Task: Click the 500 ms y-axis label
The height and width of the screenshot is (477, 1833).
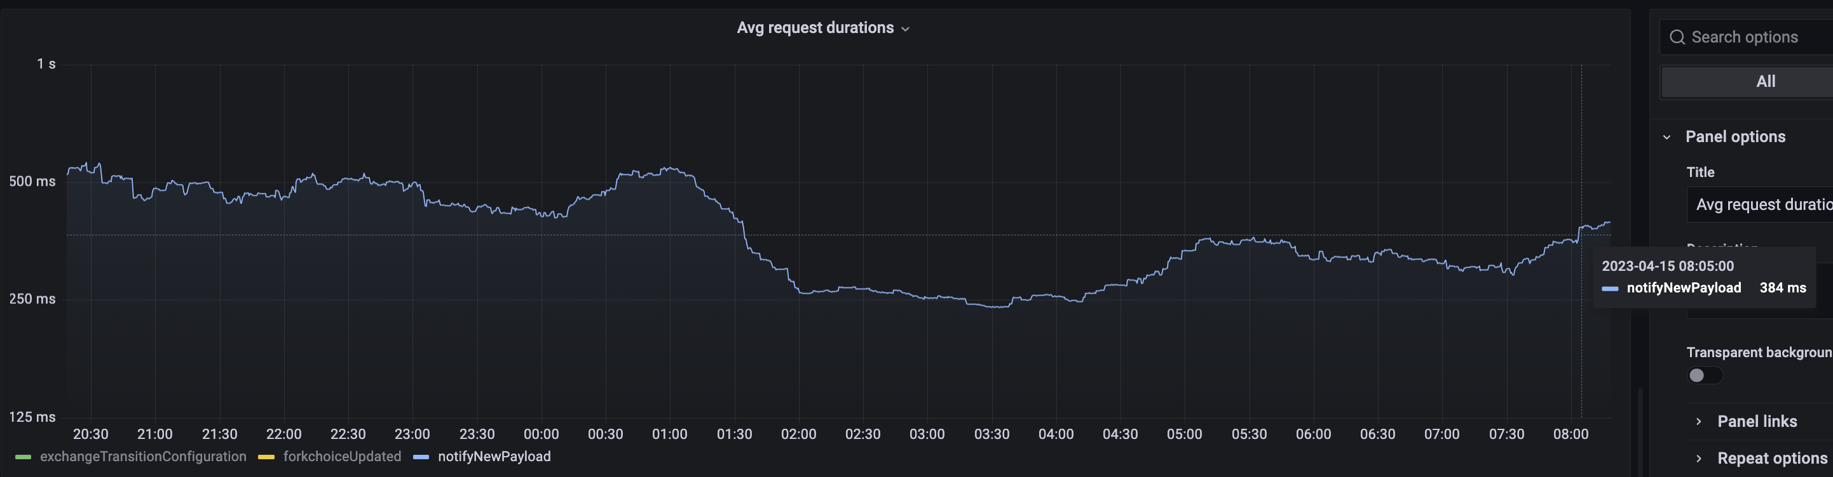Action: (x=32, y=181)
